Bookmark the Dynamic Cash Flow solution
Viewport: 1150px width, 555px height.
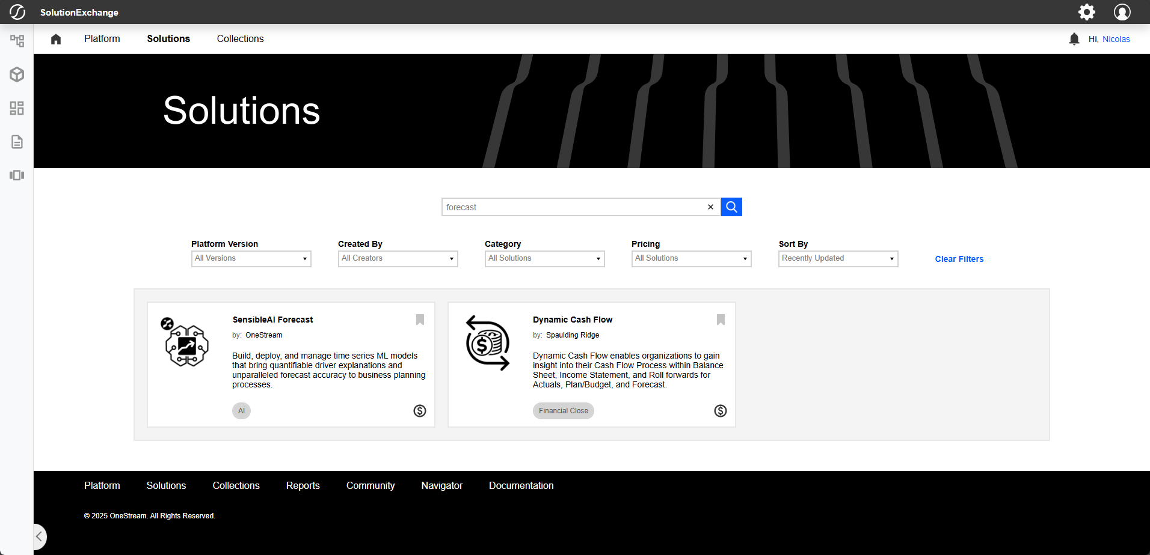(x=721, y=320)
